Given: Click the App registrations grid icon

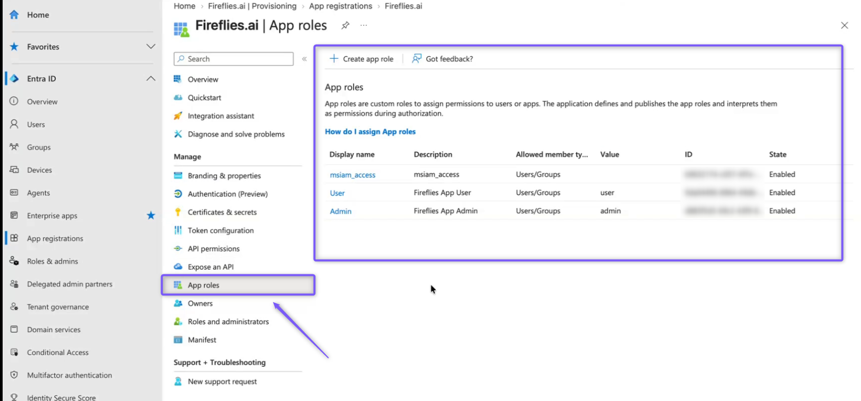Looking at the screenshot, I should pyautogui.click(x=14, y=238).
